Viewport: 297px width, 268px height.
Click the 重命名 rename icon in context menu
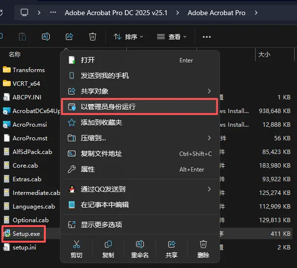pyautogui.click(x=140, y=244)
